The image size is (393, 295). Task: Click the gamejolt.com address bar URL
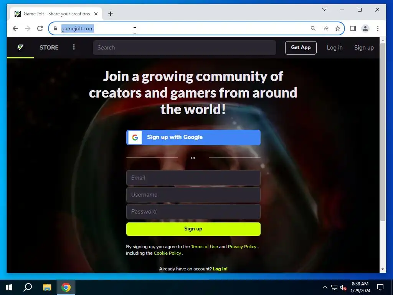78,28
